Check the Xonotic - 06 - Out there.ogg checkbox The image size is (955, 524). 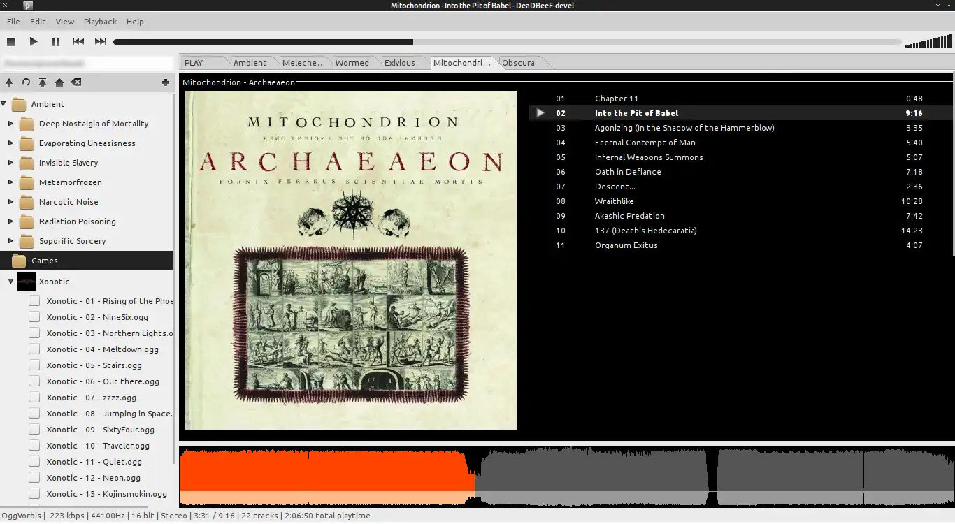tap(34, 381)
